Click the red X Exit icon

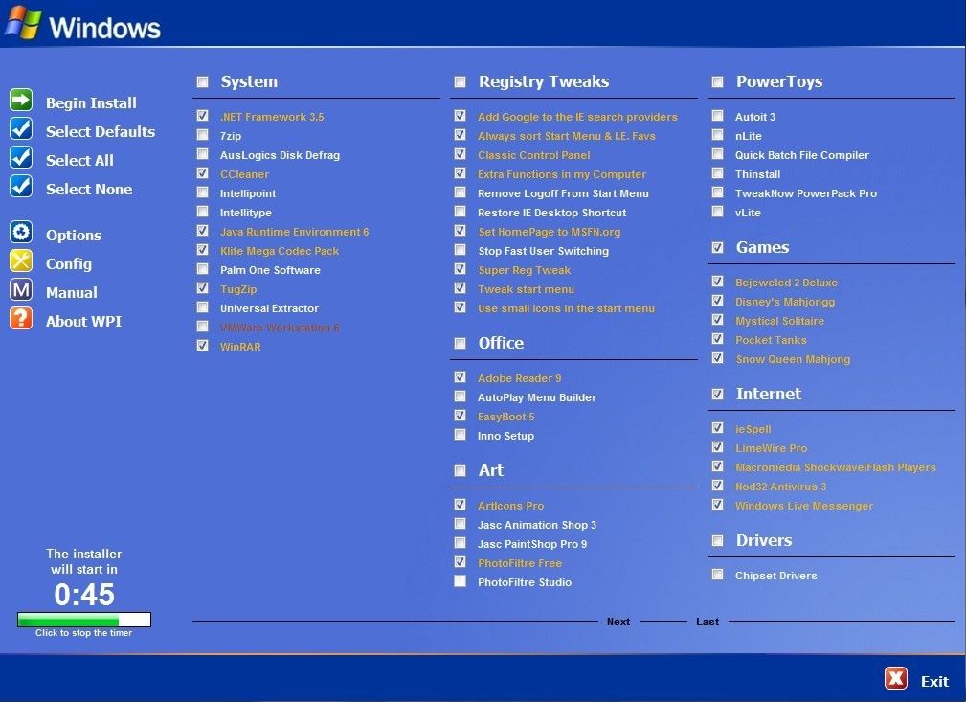tap(896, 678)
